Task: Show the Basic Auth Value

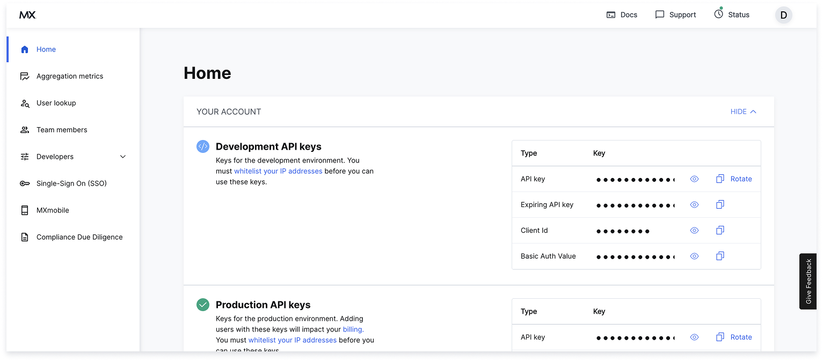Action: point(694,256)
